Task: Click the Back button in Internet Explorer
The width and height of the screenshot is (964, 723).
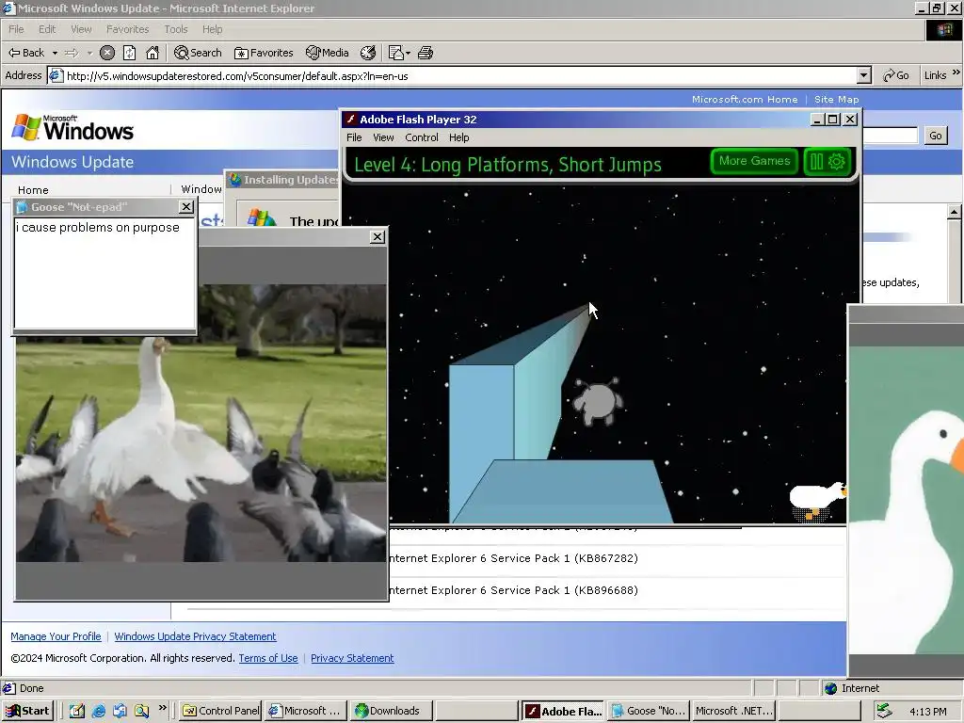Action: [25, 53]
